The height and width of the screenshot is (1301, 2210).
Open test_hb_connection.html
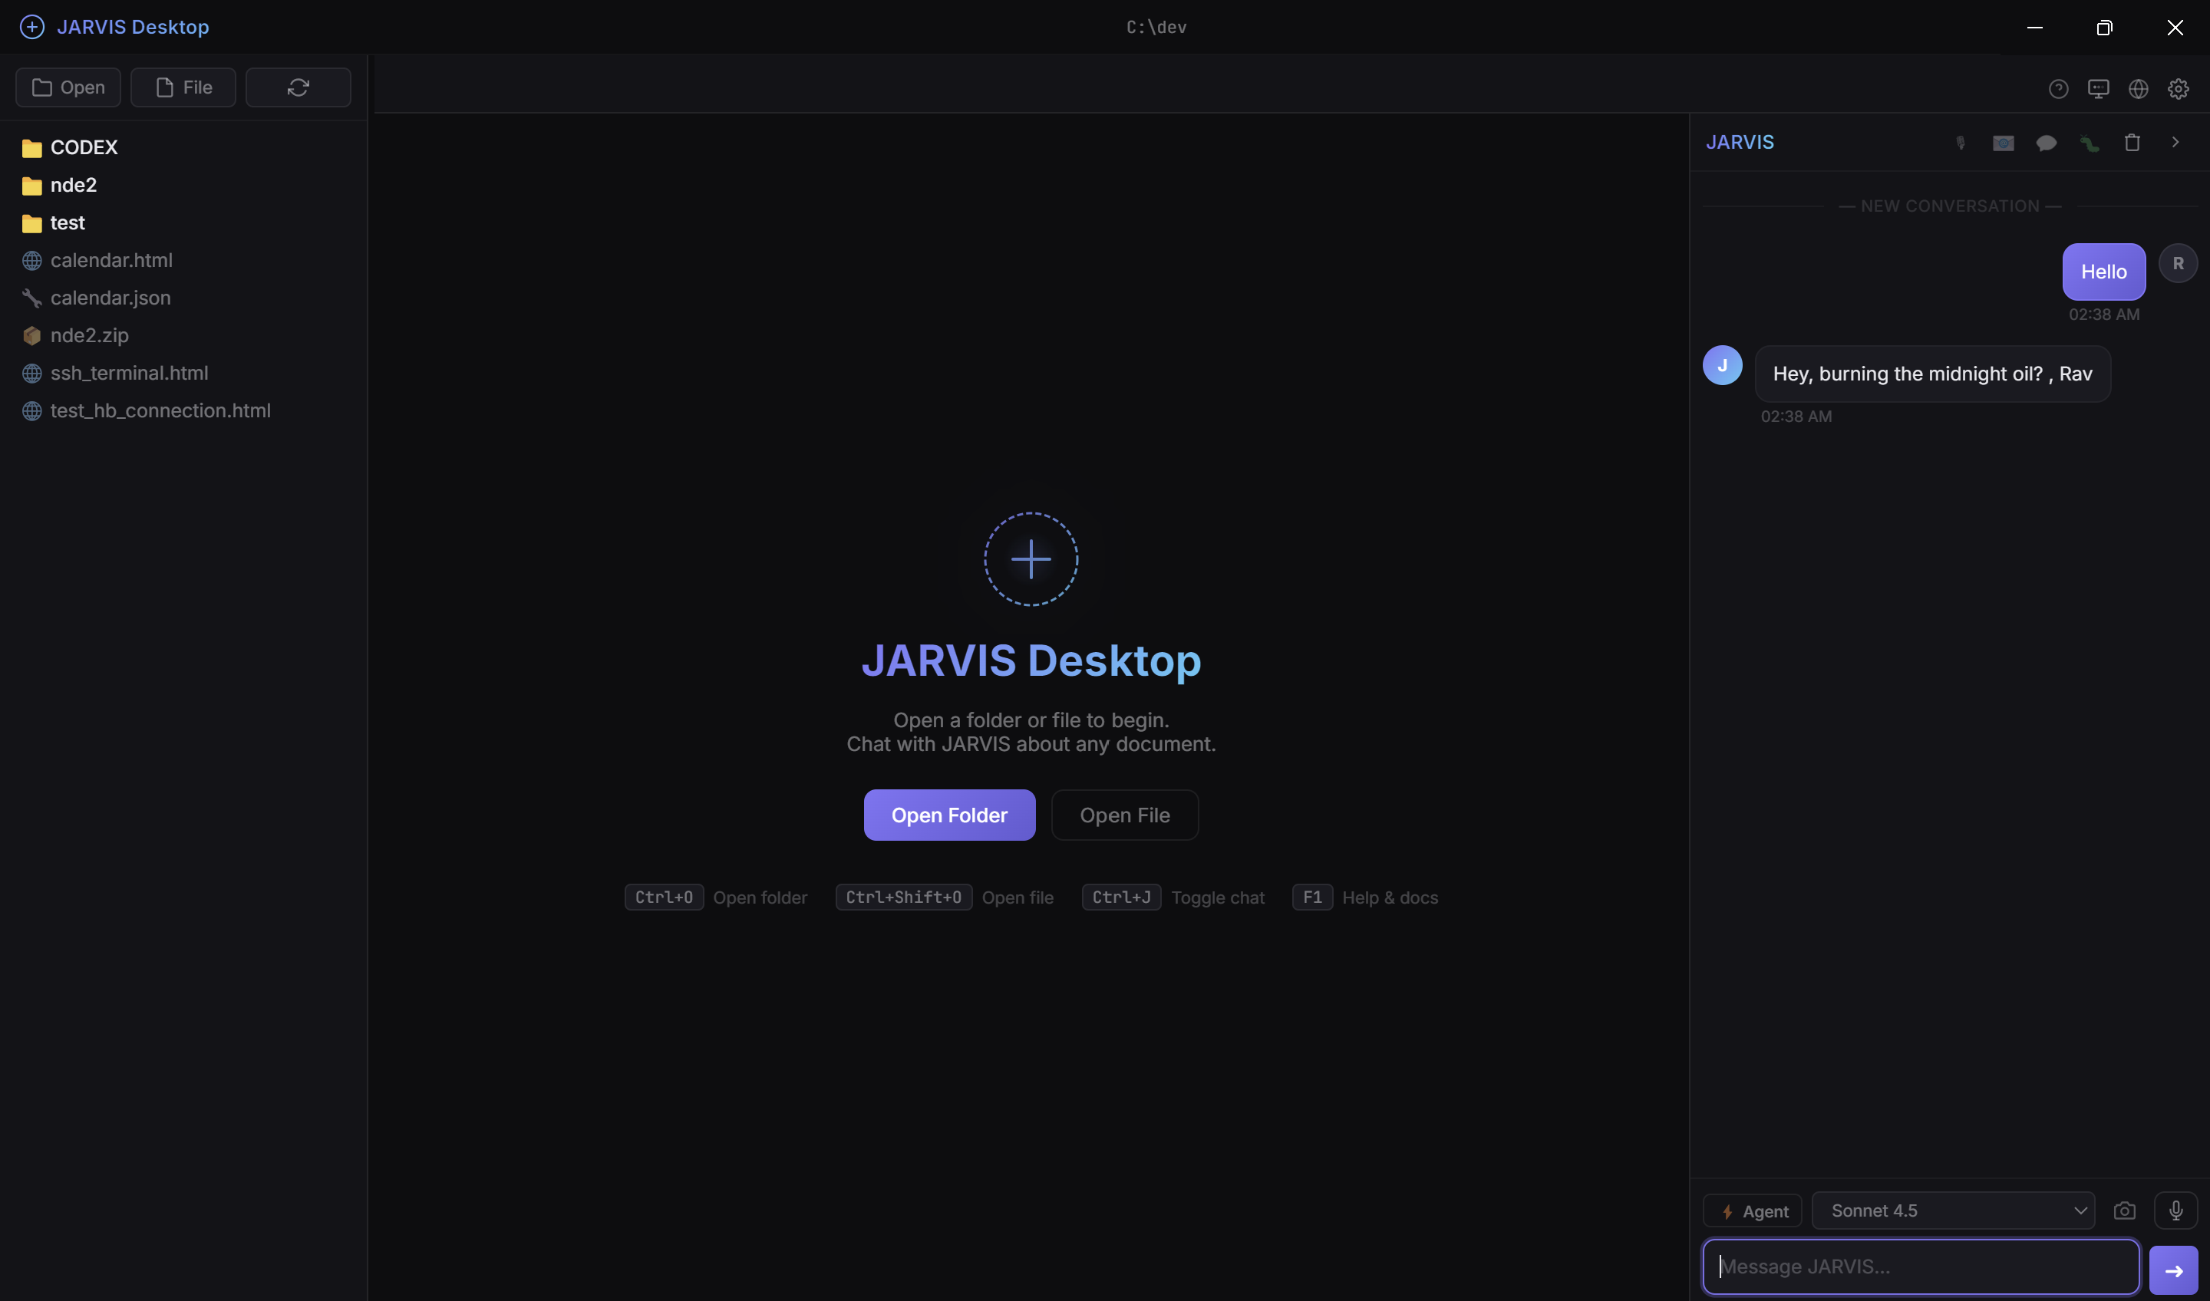click(183, 411)
